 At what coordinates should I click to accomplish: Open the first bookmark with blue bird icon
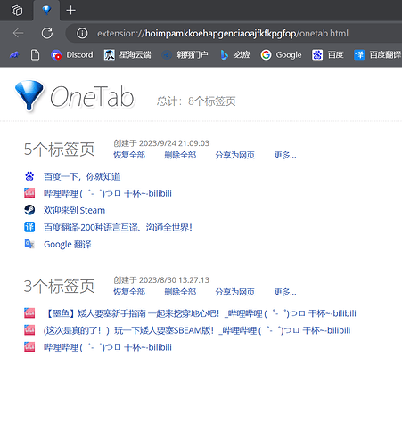pos(14,55)
